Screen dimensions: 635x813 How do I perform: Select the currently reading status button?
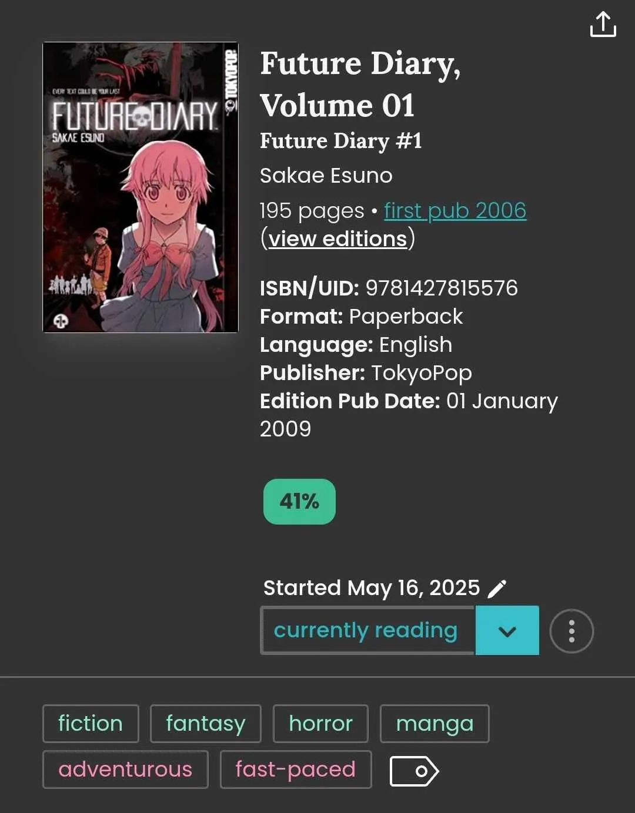tap(367, 630)
